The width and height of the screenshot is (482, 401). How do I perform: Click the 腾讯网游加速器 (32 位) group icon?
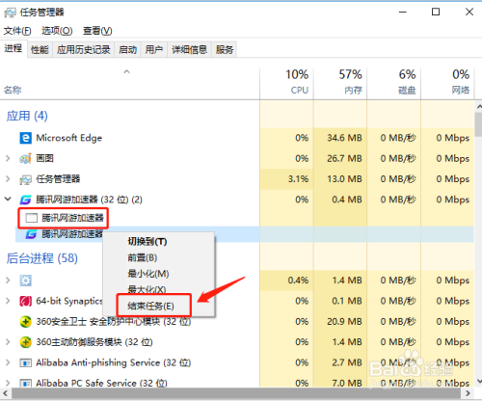click(x=25, y=200)
